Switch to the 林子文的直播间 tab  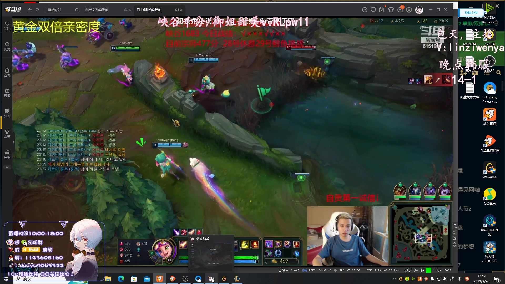click(97, 10)
